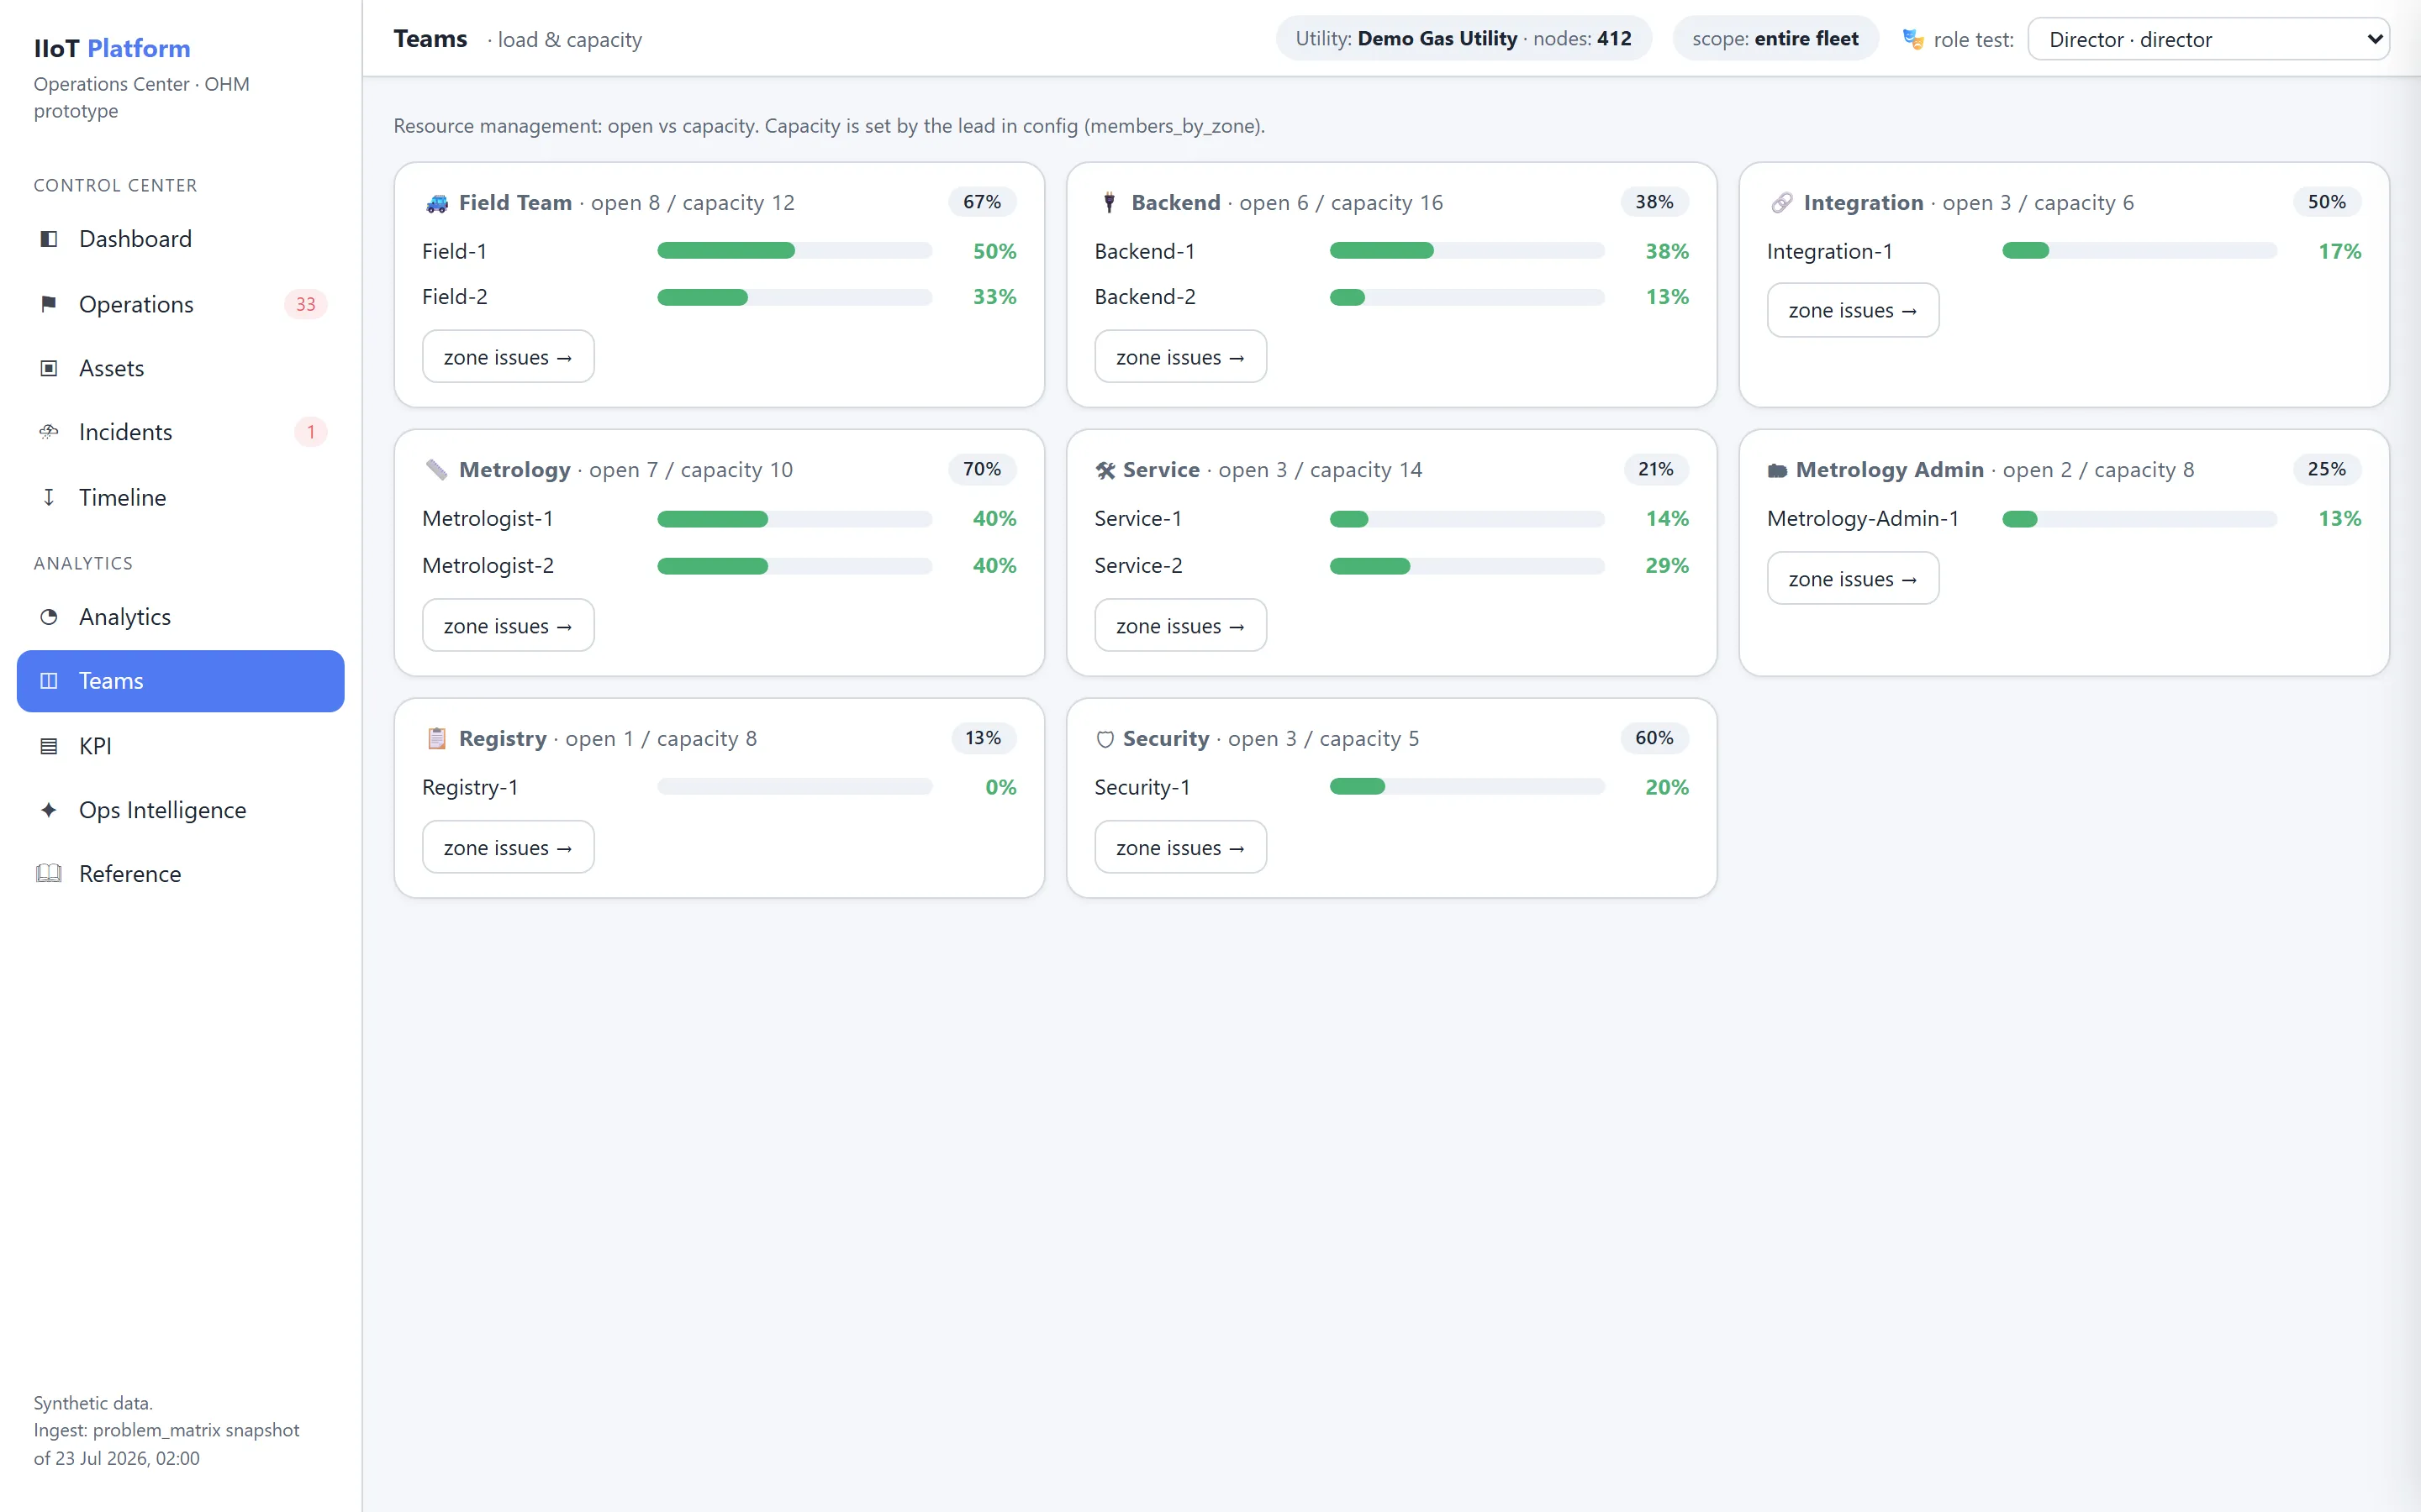Image resolution: width=2421 pixels, height=1512 pixels.
Task: Open zone issues for Registry
Action: pyautogui.click(x=509, y=848)
